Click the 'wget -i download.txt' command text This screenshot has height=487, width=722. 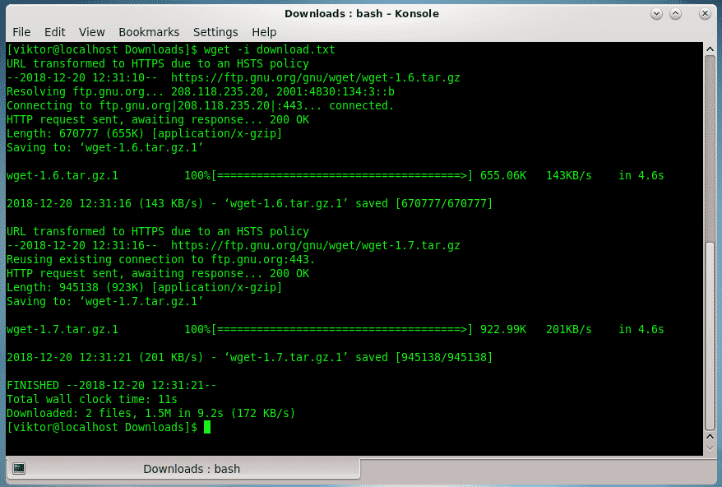(x=270, y=49)
